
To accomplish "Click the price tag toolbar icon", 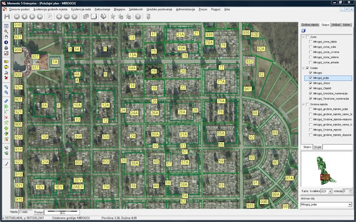I will point(103,17).
